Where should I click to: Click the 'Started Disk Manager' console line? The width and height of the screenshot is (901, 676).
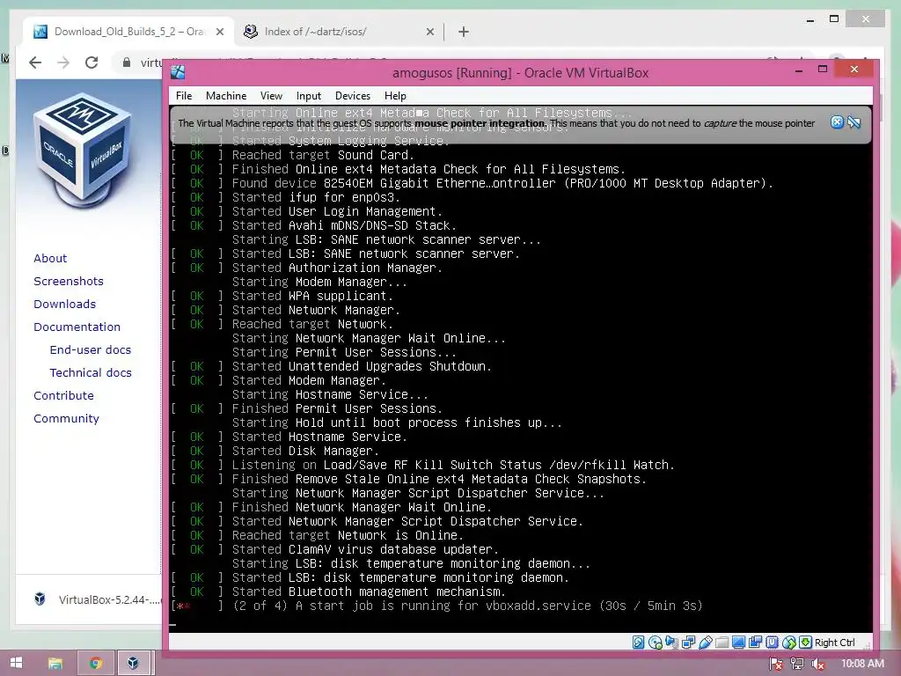click(275, 451)
